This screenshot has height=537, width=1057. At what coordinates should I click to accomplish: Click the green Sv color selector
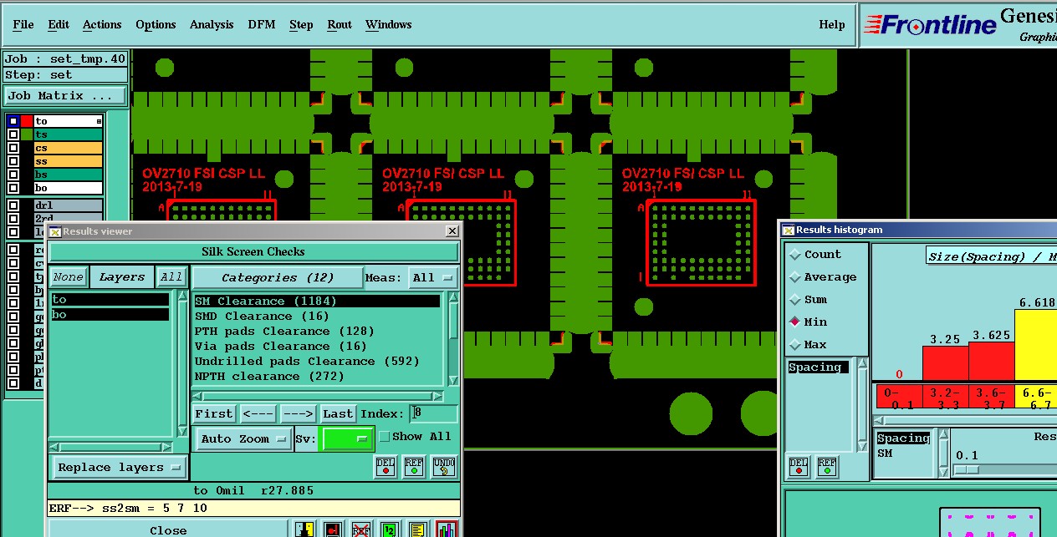(x=347, y=438)
